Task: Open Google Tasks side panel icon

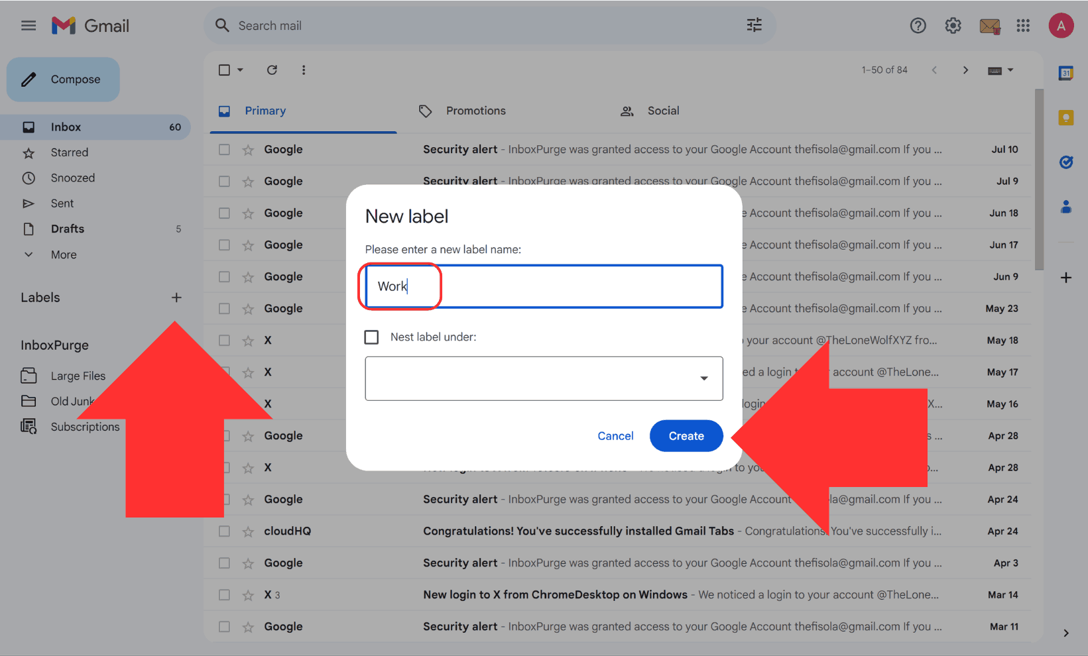Action: 1065,162
